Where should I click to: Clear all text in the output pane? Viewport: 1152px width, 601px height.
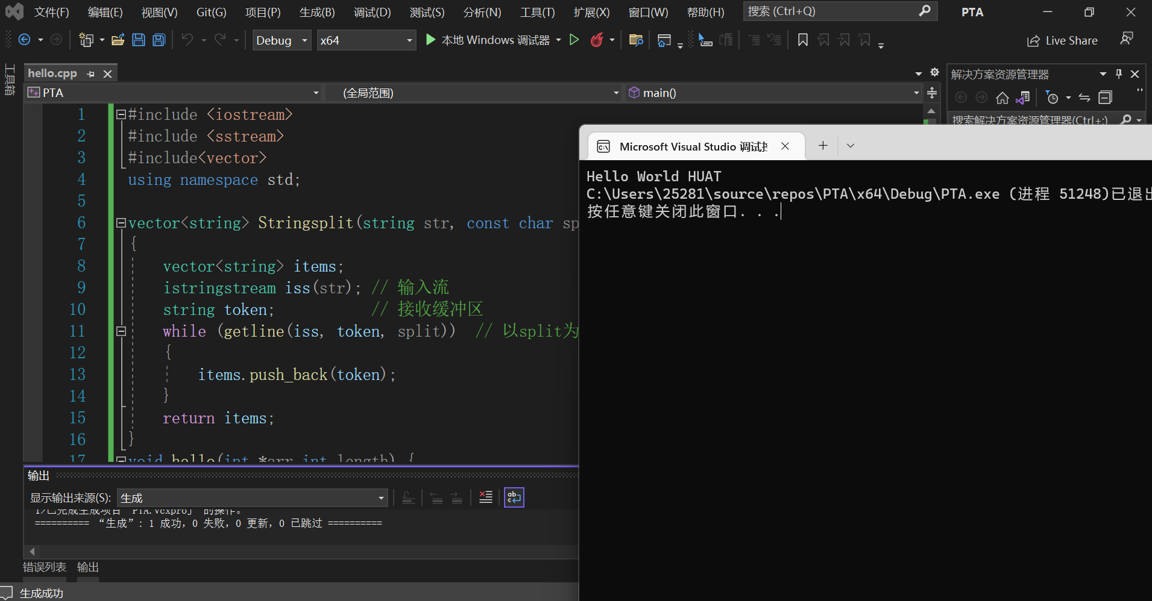coord(485,497)
